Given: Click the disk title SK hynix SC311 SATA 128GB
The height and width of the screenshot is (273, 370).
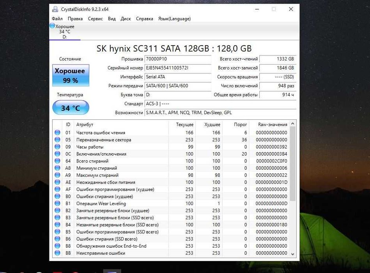Looking at the screenshot, I should click(174, 48).
